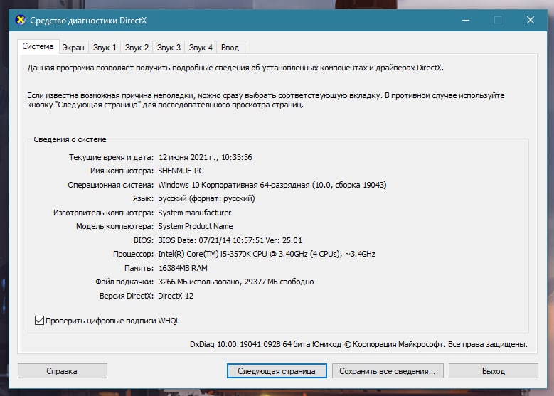
Task: Click the Язык label
Action: 143,198
